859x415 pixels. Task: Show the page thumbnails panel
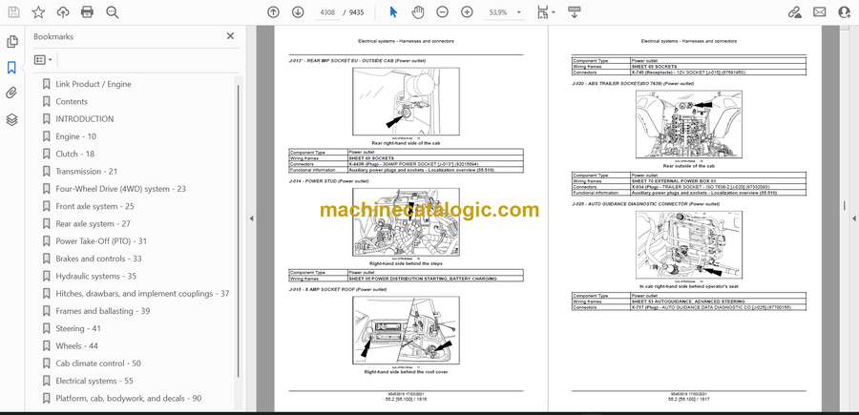(x=11, y=42)
